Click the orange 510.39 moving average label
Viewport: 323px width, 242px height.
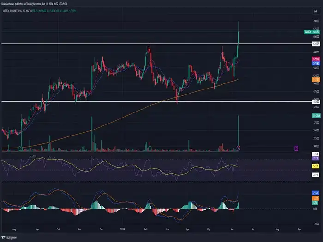pyautogui.click(x=317, y=79)
